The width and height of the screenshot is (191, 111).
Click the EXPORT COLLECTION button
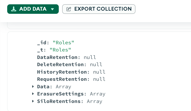click(99, 9)
